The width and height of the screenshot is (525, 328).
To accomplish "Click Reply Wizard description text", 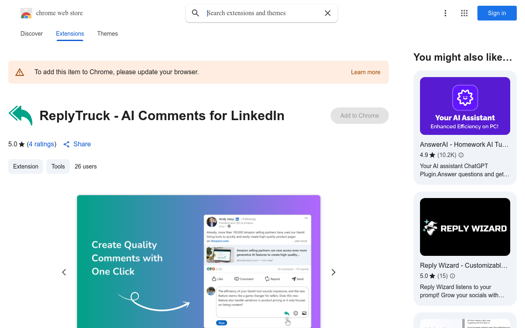I will (x=462, y=291).
